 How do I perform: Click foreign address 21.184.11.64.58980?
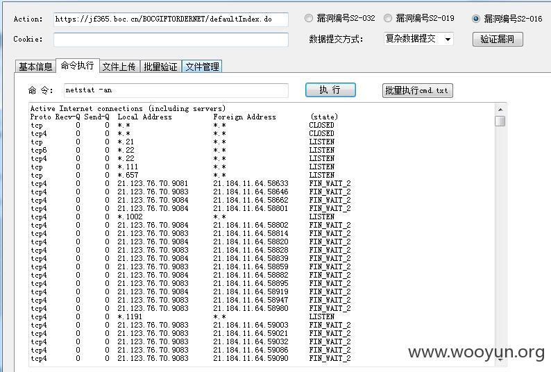[x=251, y=308]
